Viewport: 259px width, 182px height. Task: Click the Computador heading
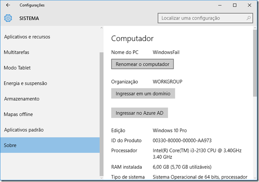pos(133,39)
